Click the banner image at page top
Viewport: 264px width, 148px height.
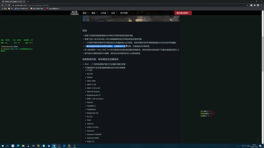tap(131, 19)
